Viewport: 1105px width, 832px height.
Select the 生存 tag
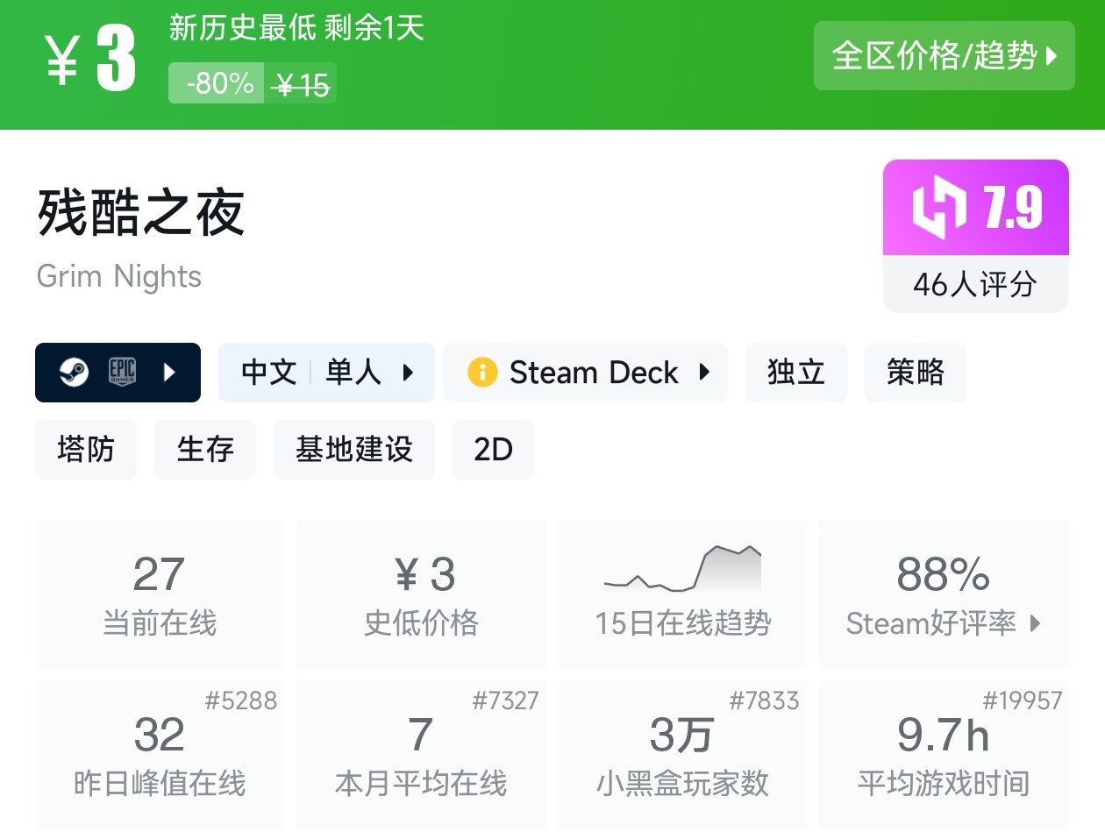204,450
